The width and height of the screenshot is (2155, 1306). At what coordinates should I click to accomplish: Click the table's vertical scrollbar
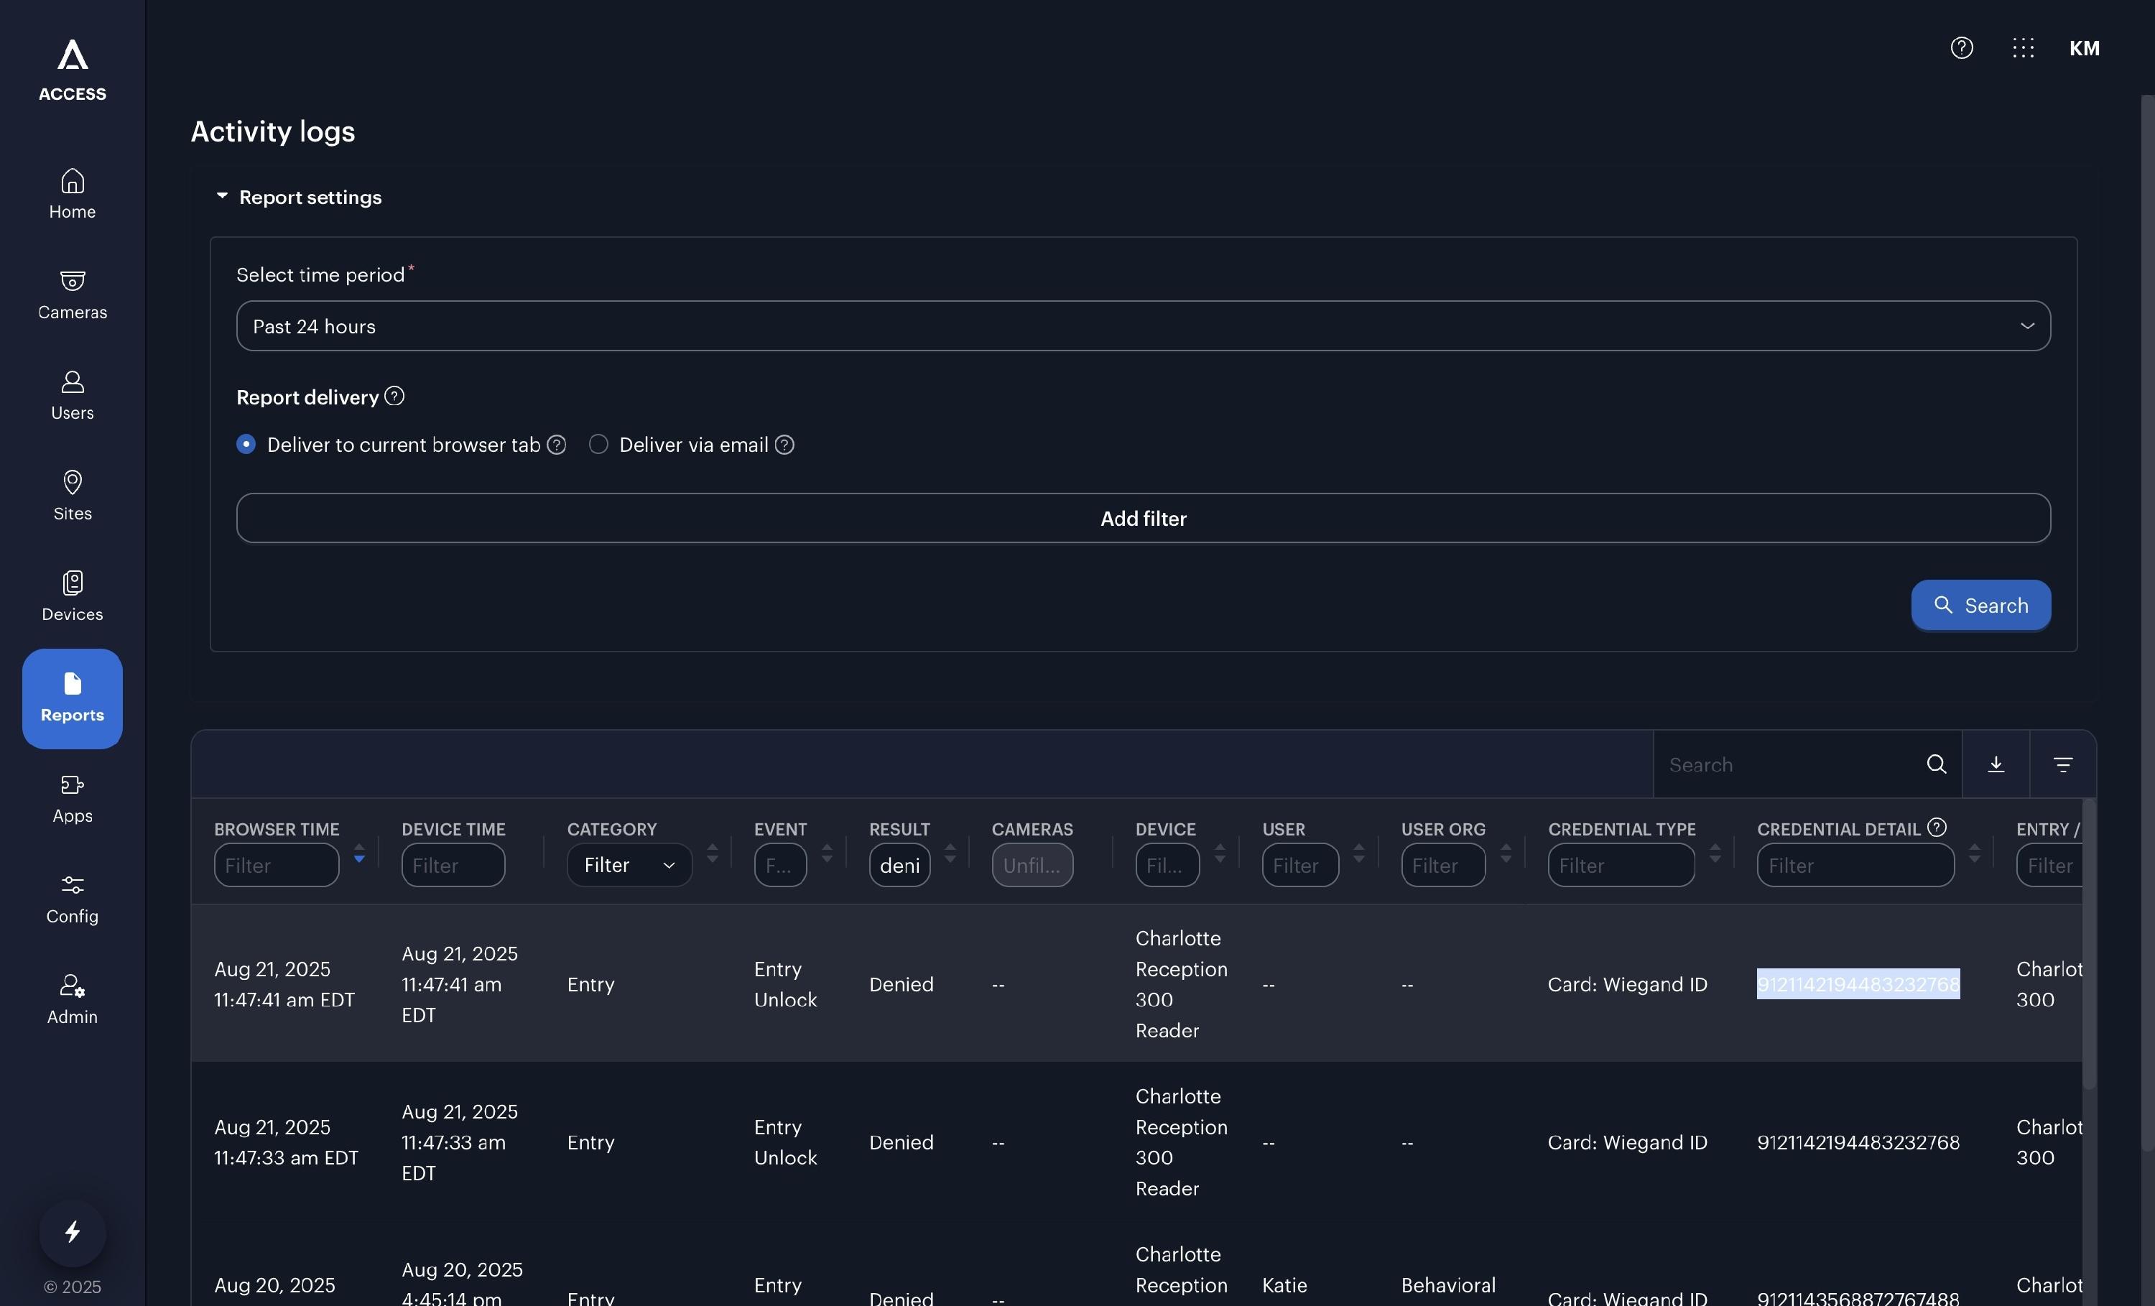tap(2088, 945)
